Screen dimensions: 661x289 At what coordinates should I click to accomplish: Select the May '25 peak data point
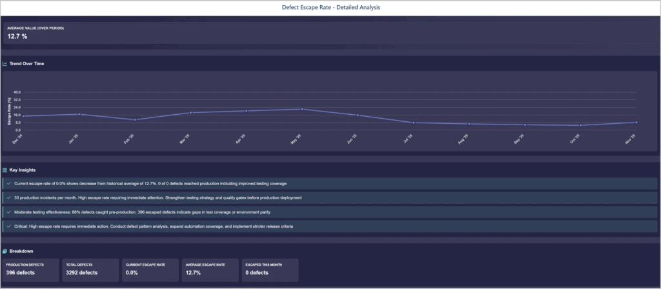(x=302, y=109)
